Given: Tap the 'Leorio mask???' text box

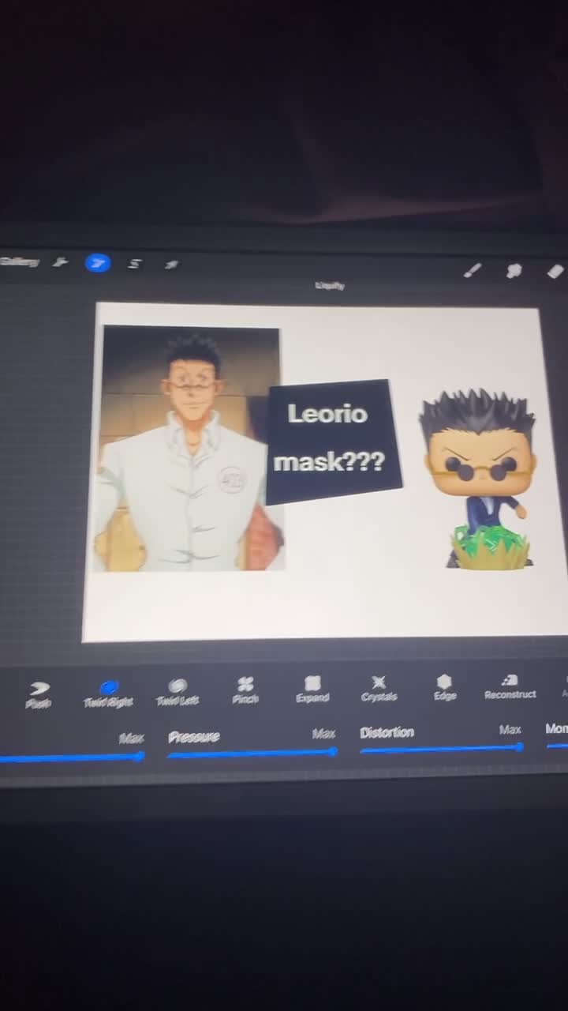Looking at the screenshot, I should click(334, 442).
